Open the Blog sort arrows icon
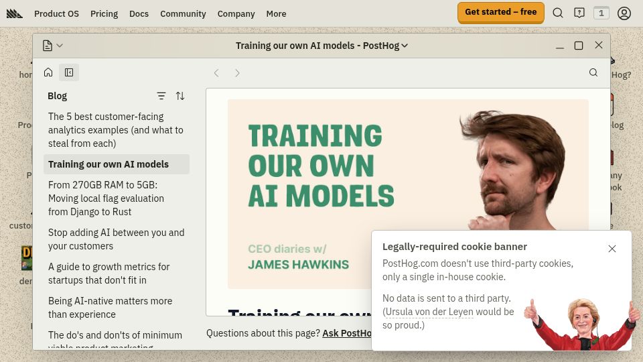Screen dimensions: 643x362 coord(180,96)
